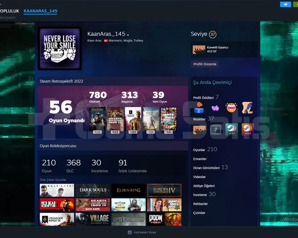Click the 313 Başarım stat
Image resolution: width=298 pixels, height=238 pixels.
[129, 97]
